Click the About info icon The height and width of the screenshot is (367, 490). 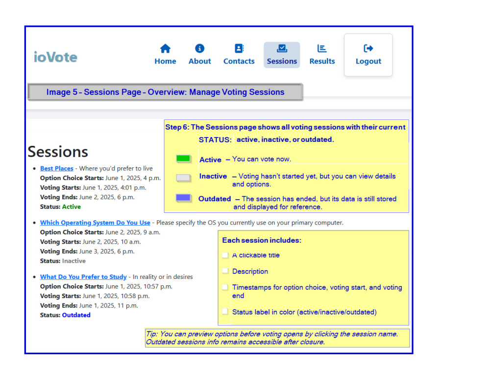coord(200,48)
